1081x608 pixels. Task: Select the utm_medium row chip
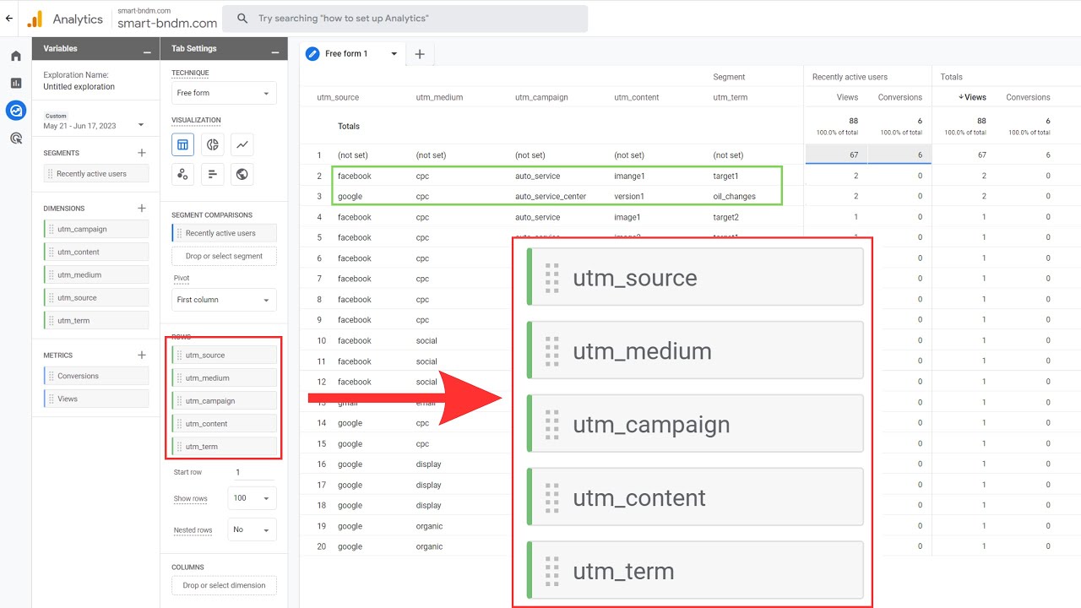pyautogui.click(x=224, y=378)
